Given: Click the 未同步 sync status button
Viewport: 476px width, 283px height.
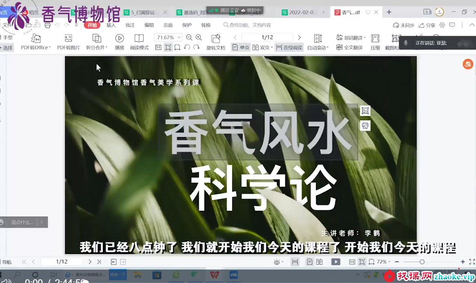Looking at the screenshot, I should [403, 25].
